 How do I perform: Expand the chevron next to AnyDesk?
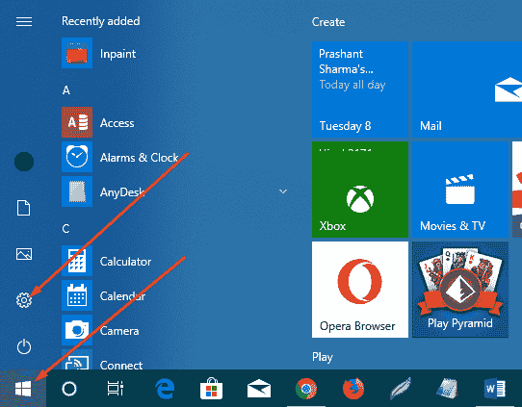click(x=283, y=191)
